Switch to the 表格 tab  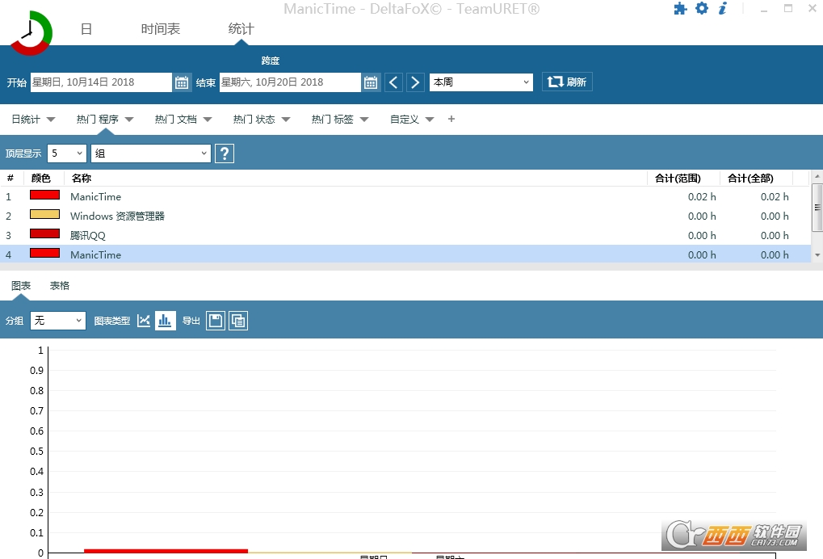(59, 285)
